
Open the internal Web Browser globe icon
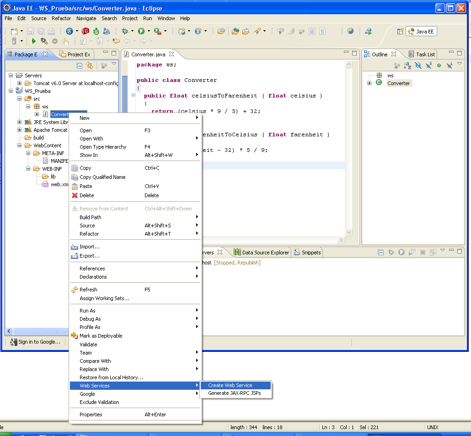tap(350, 31)
